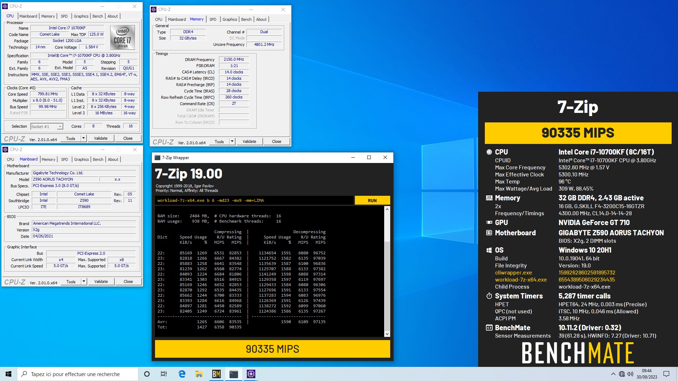This screenshot has height=381, width=678.
Task: Click the System Timers icon in BenchMate panel
Action: (x=489, y=296)
